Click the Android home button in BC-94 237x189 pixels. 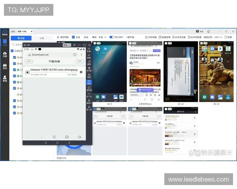pos(57,142)
